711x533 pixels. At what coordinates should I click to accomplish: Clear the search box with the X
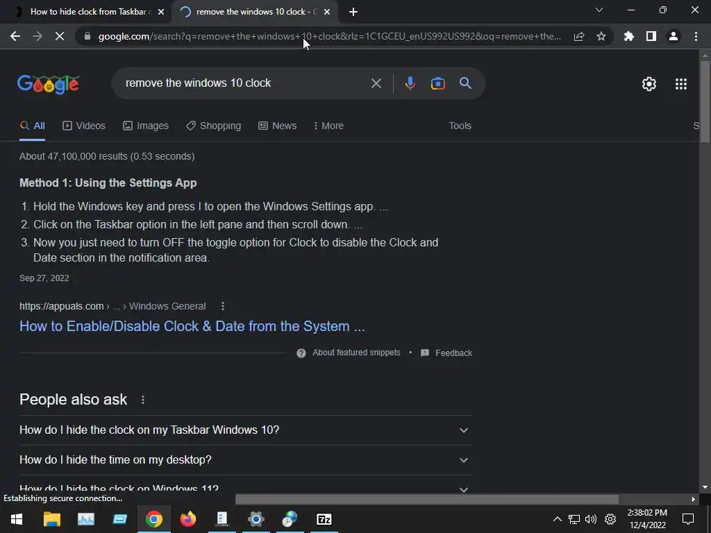[376, 83]
